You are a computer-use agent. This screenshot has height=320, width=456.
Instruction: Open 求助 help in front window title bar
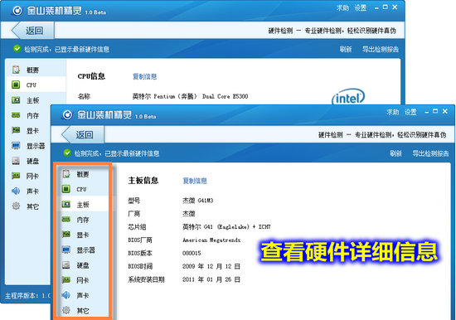click(393, 112)
